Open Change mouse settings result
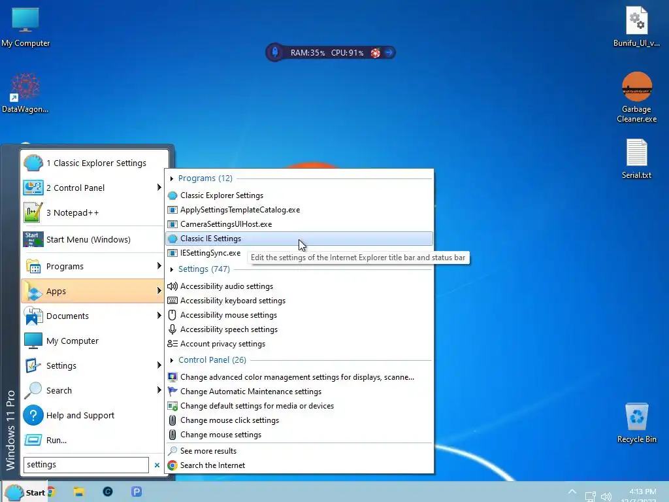Screen dimensions: 669x502 coord(299,435)
